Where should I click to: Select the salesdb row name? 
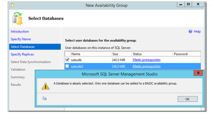pos(76,60)
